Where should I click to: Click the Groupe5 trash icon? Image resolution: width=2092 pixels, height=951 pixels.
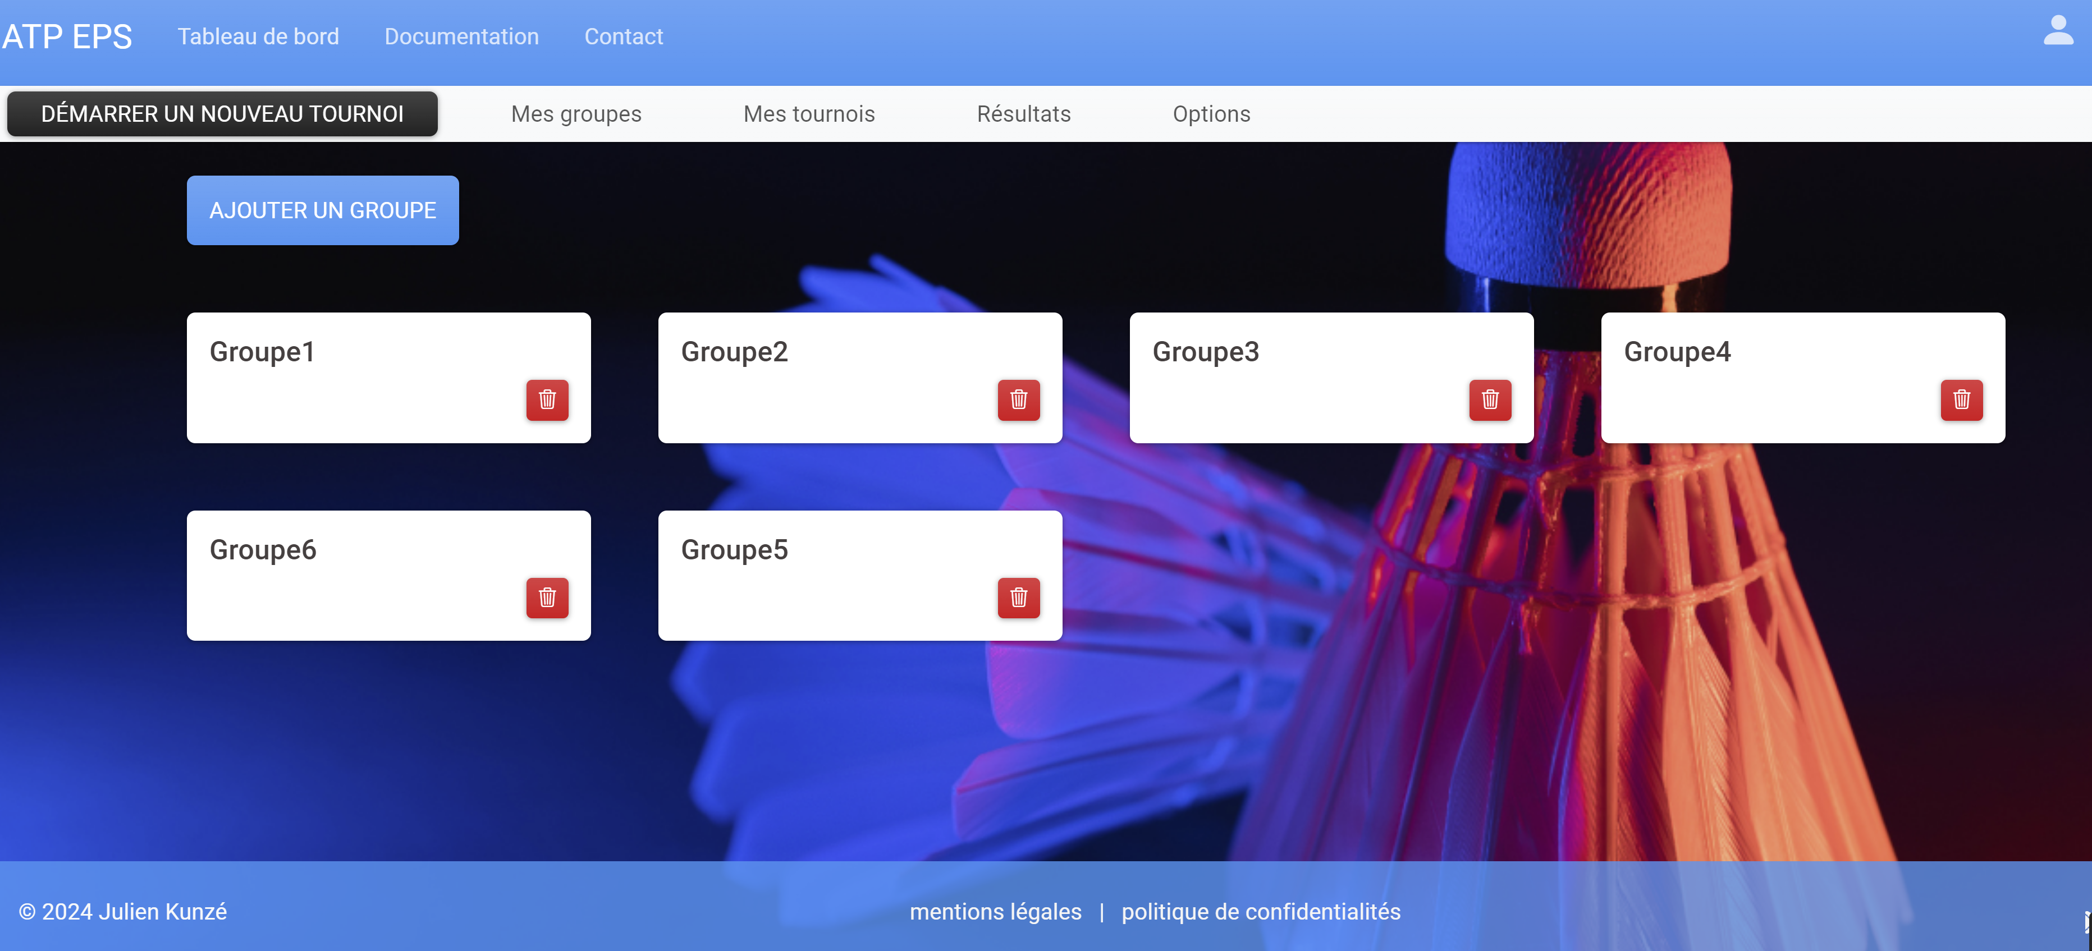click(1018, 597)
